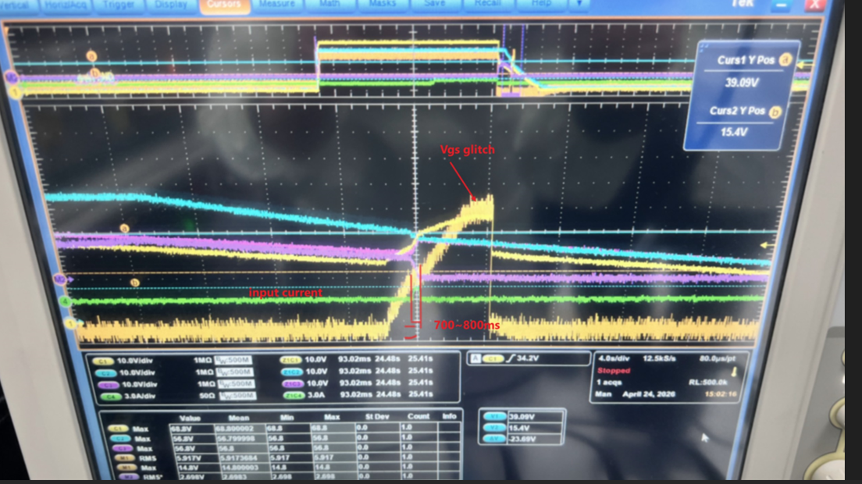This screenshot has width=862, height=484.
Task: Open the menu bar down-arrow dropdown
Action: pos(579,3)
